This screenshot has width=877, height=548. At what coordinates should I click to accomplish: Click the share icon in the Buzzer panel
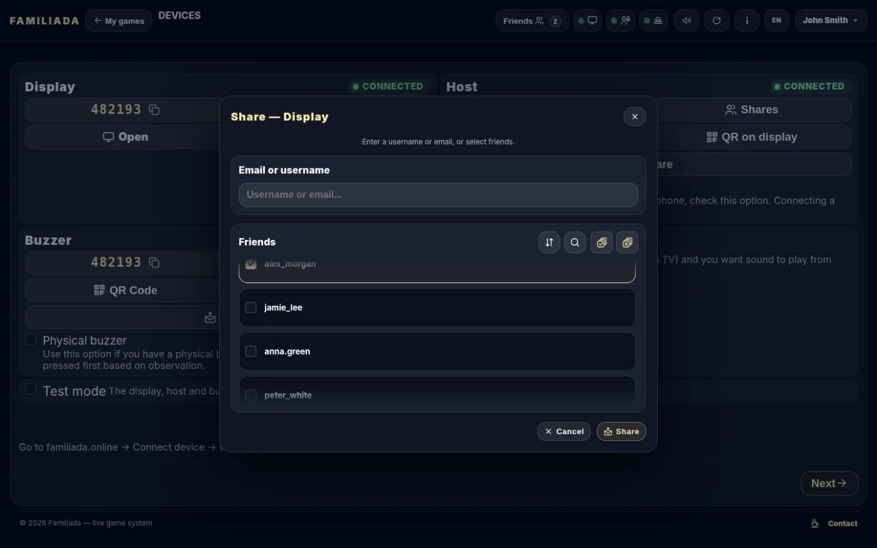coord(210,318)
